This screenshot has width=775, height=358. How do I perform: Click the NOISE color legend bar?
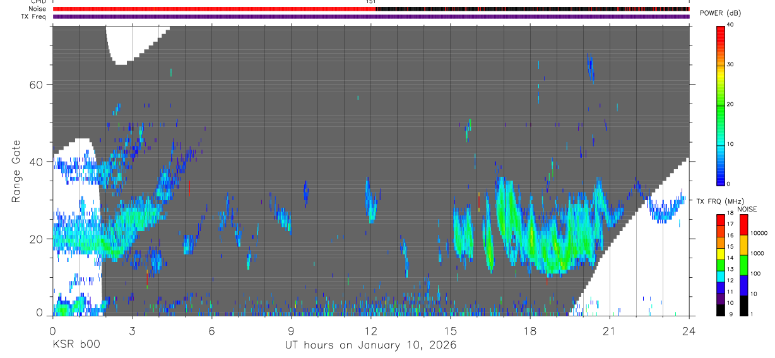pyautogui.click(x=743, y=265)
